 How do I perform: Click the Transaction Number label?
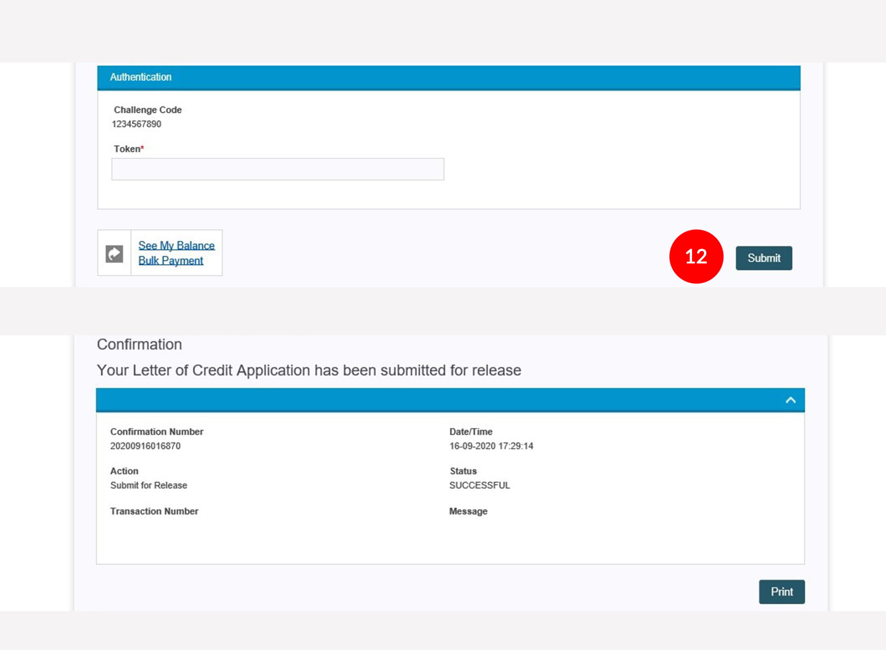pyautogui.click(x=154, y=511)
